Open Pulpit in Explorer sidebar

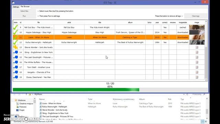22,110
